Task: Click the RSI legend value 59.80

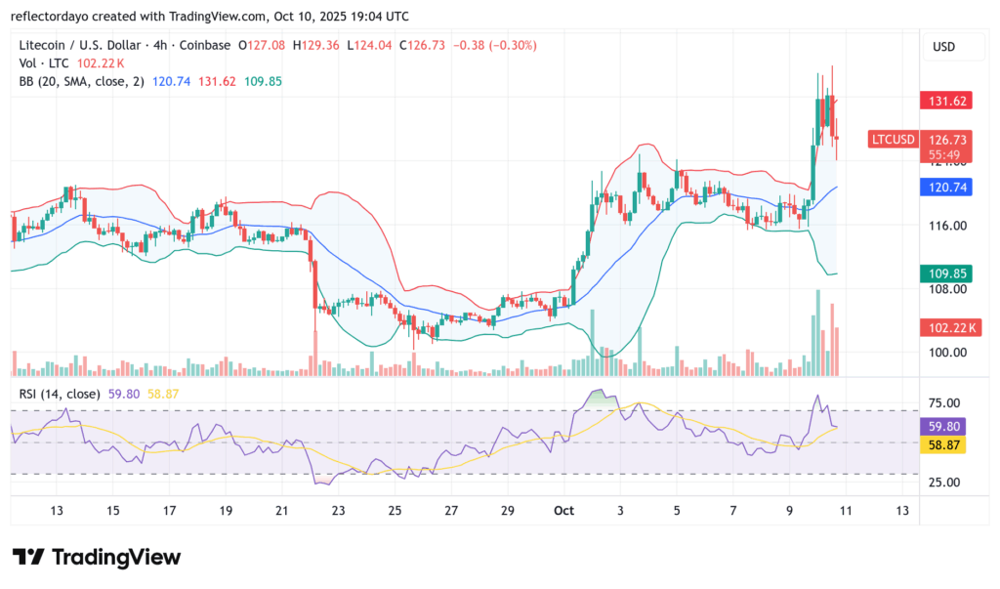Action: tap(124, 394)
